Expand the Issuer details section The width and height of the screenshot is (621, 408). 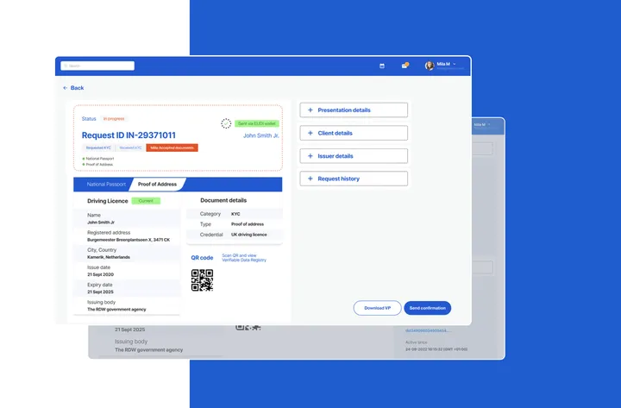tap(354, 156)
